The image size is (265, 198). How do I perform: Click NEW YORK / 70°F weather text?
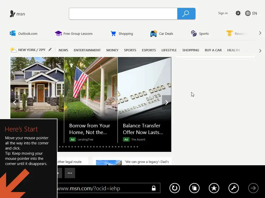point(32,50)
